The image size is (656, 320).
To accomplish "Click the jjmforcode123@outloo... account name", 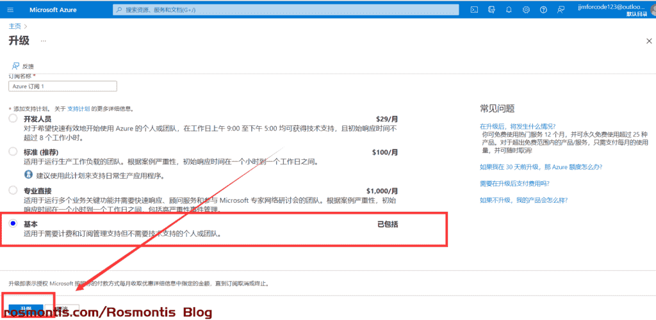I will point(612,6).
